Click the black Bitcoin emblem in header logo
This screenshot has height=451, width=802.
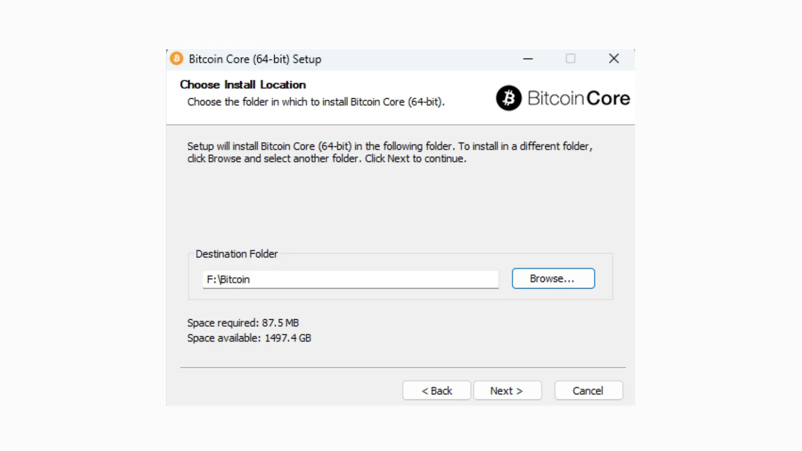tap(509, 98)
